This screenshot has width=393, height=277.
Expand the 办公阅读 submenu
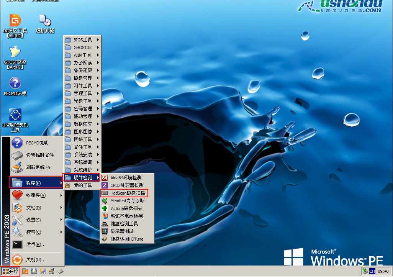[x=82, y=63]
